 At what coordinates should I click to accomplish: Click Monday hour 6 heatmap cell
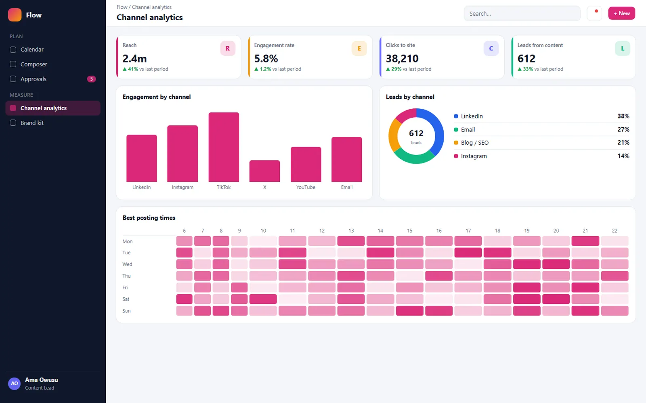[x=184, y=241]
